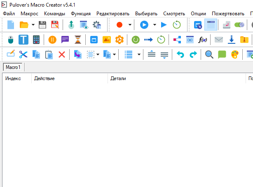Add comment with green speech bubble icon

222,54
